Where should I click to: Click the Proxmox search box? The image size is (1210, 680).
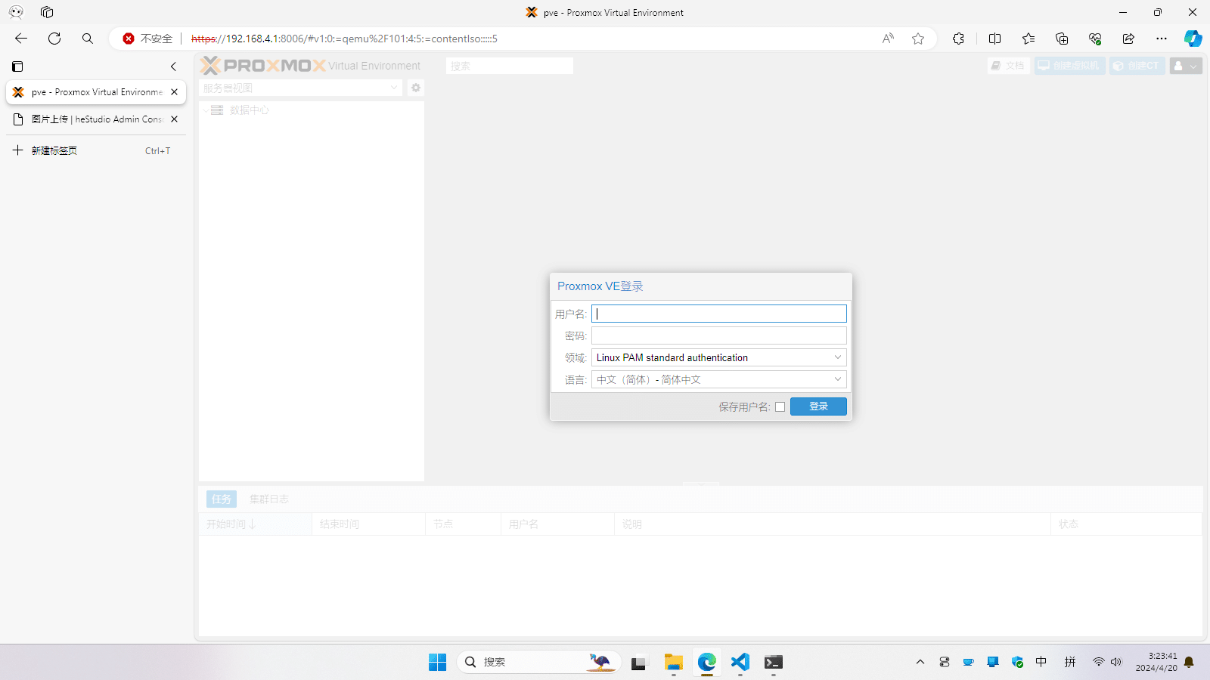click(510, 66)
